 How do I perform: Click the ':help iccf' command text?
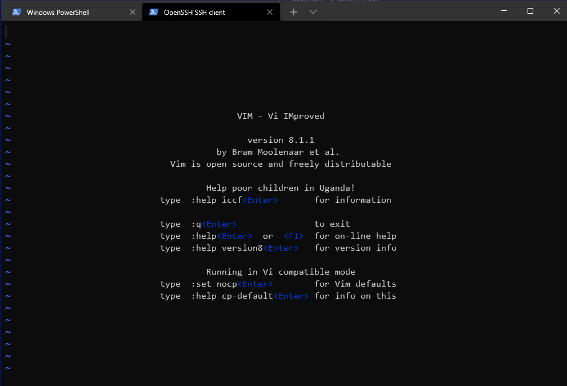click(217, 200)
